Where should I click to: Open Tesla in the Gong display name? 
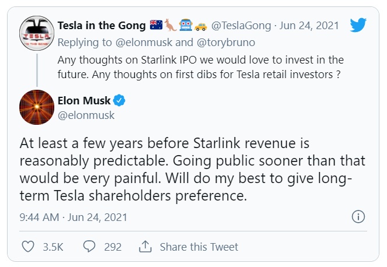[x=100, y=26]
